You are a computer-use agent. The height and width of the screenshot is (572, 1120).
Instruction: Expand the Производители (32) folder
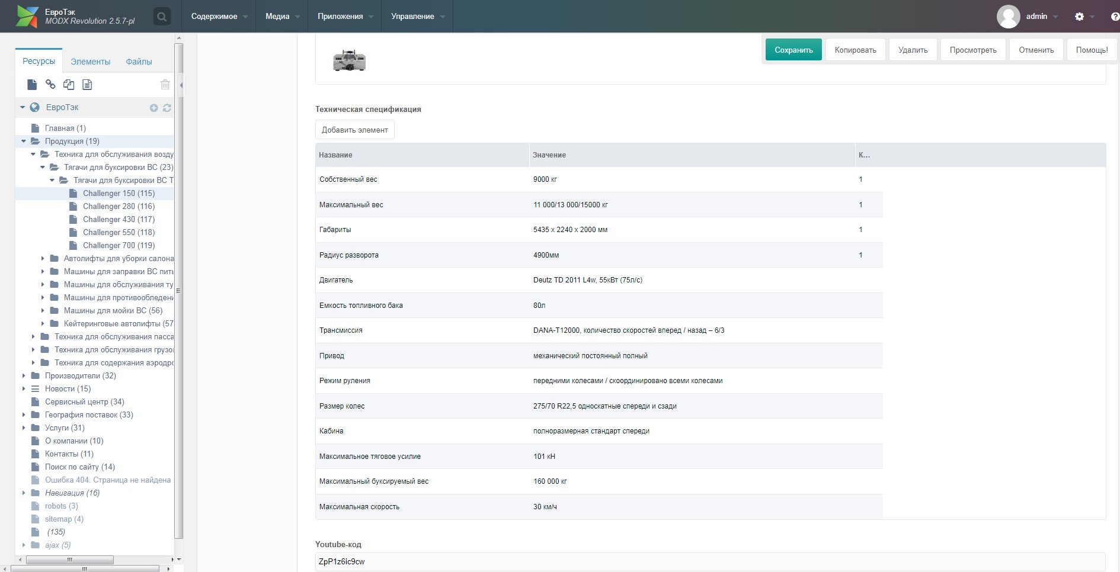pyautogui.click(x=24, y=375)
